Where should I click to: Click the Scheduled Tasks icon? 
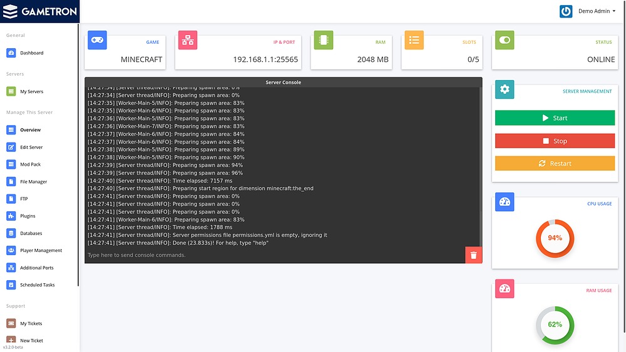coord(11,284)
